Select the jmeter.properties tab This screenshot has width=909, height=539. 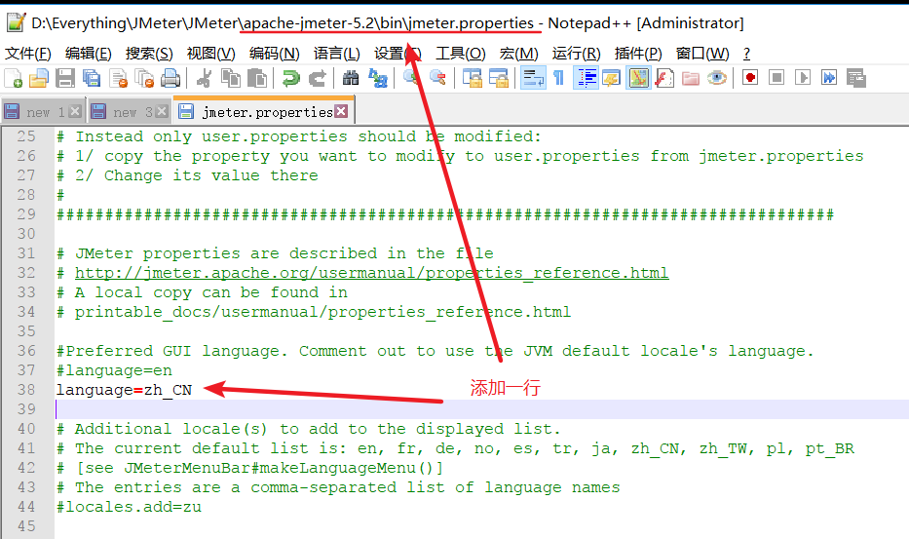tap(263, 111)
